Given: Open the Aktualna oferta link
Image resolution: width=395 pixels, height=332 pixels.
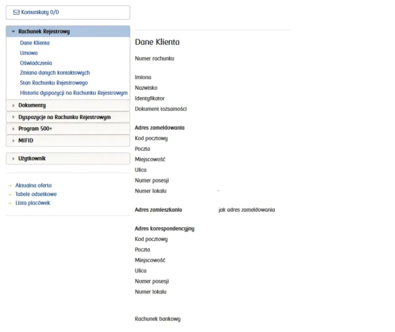Looking at the screenshot, I should click(34, 185).
